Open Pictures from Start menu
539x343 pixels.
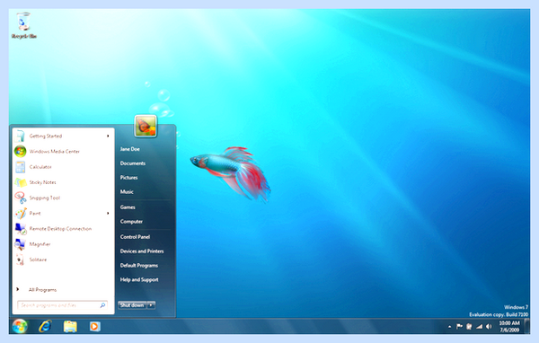coord(128,178)
